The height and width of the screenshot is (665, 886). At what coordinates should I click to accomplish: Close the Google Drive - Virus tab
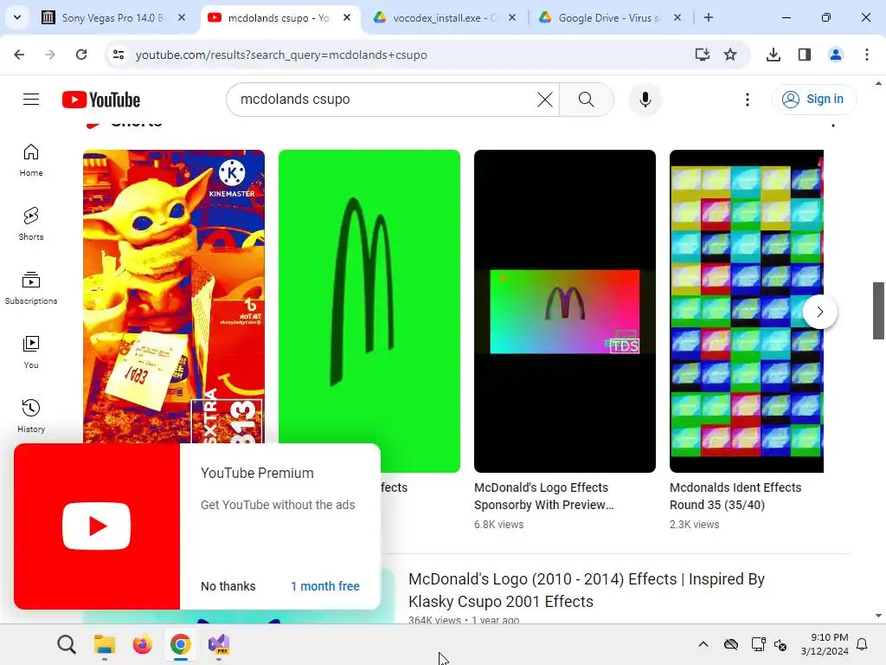tap(677, 17)
